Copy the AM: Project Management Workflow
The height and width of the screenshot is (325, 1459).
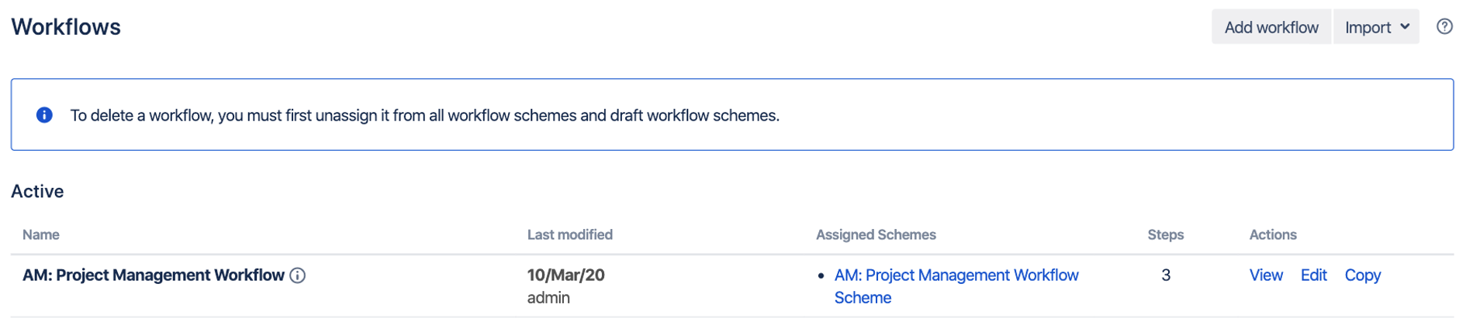coord(1362,275)
